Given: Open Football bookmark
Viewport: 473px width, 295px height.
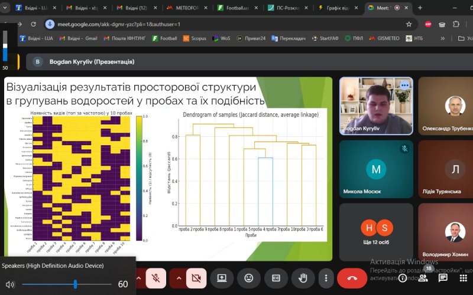Looking at the screenshot, I should pyautogui.click(x=164, y=38).
